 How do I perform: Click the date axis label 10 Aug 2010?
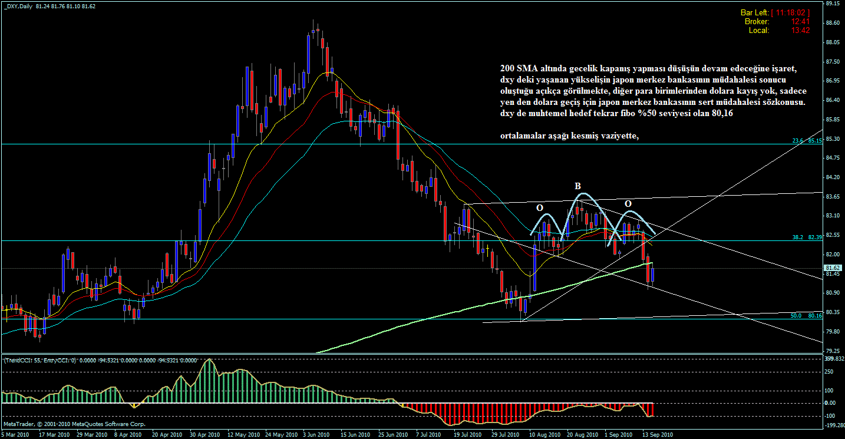coord(544,435)
